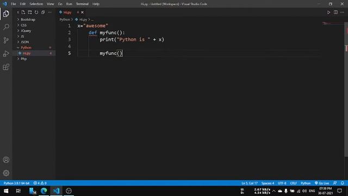Open the Edit menu

[23, 4]
